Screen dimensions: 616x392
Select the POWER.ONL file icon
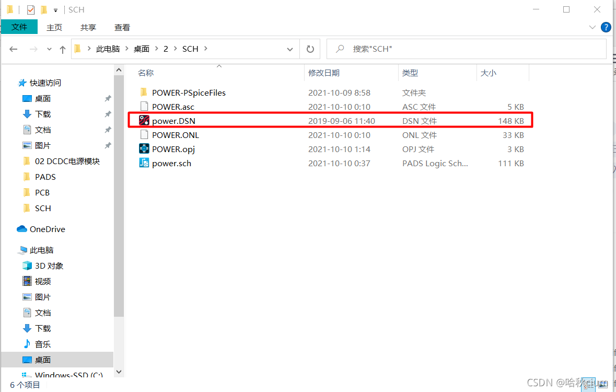pos(144,134)
